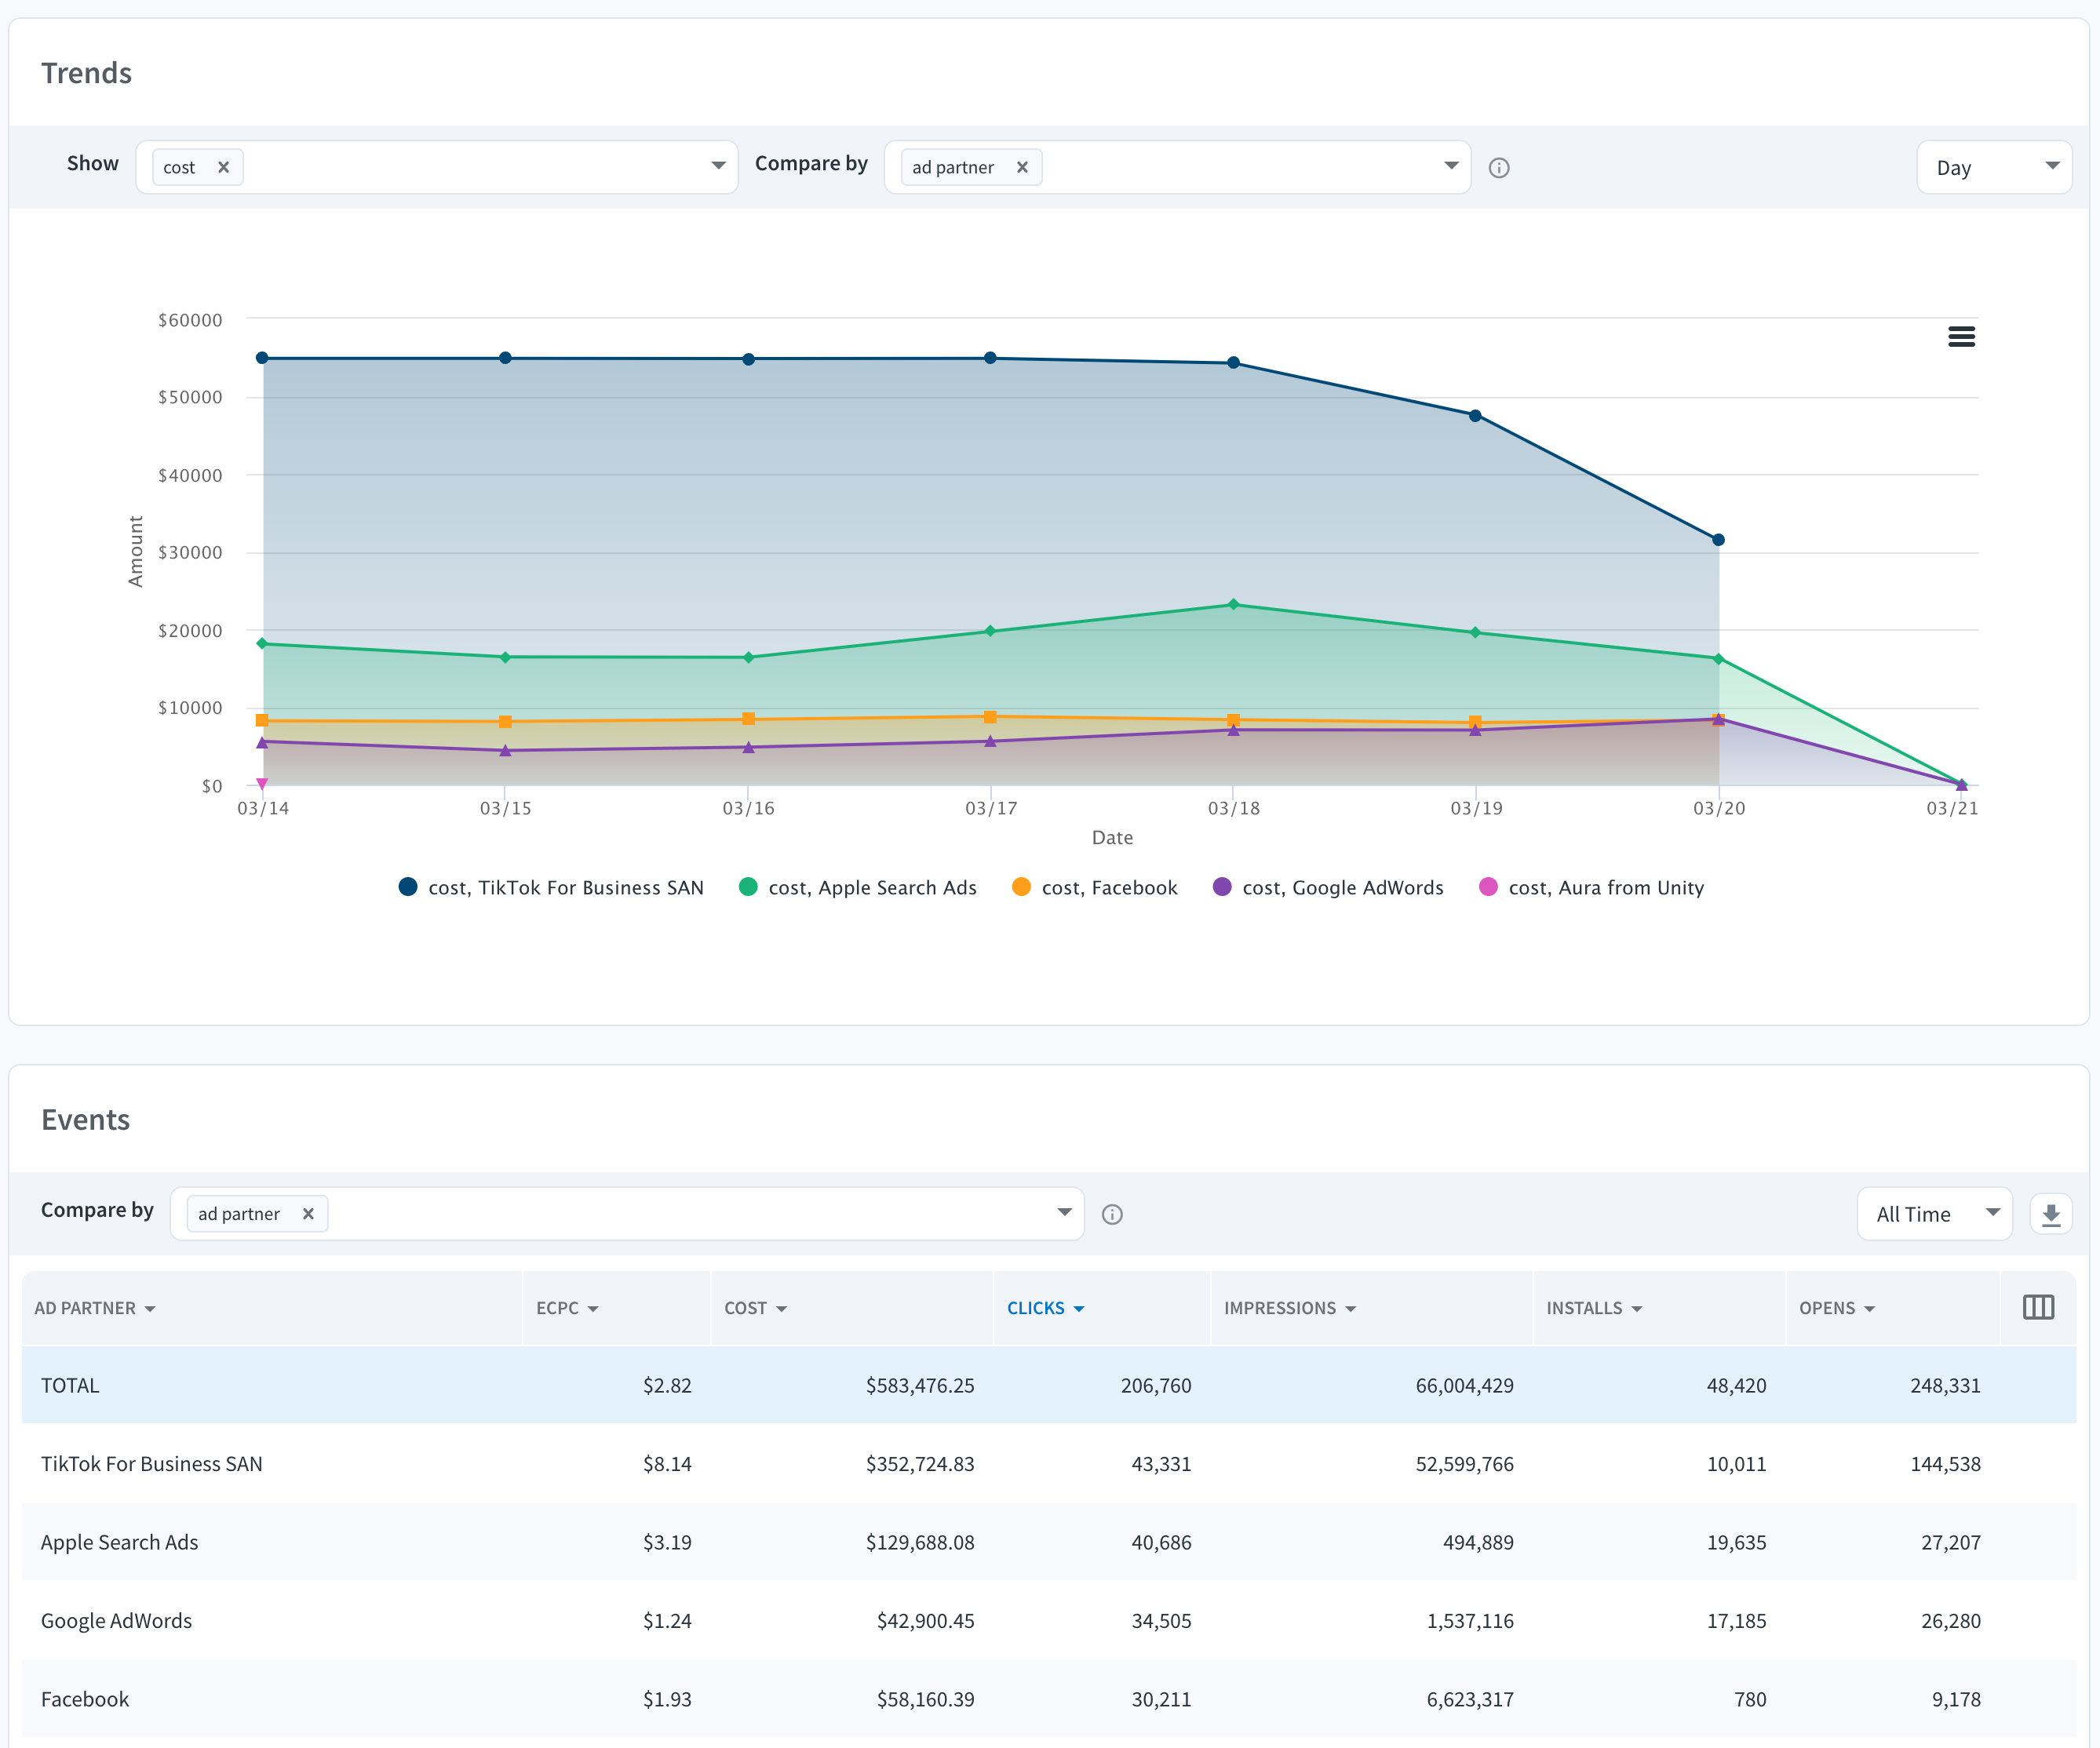Sort table by ECPC column
The width and height of the screenshot is (2100, 1748).
tap(567, 1308)
